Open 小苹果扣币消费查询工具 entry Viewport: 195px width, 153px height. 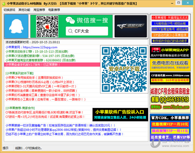[x=43, y=95]
